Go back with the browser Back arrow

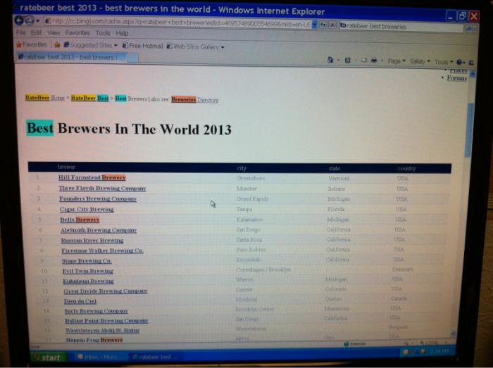pos(19,21)
